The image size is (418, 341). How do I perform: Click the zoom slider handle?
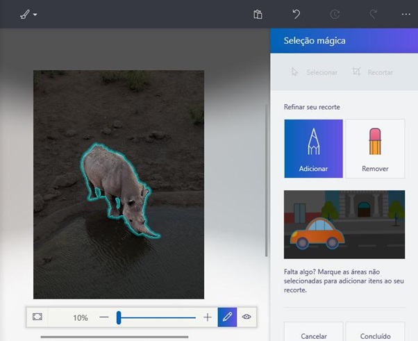click(119, 317)
